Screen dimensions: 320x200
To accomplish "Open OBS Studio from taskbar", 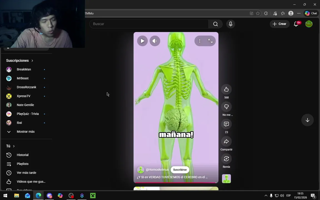I will (x=71, y=196).
